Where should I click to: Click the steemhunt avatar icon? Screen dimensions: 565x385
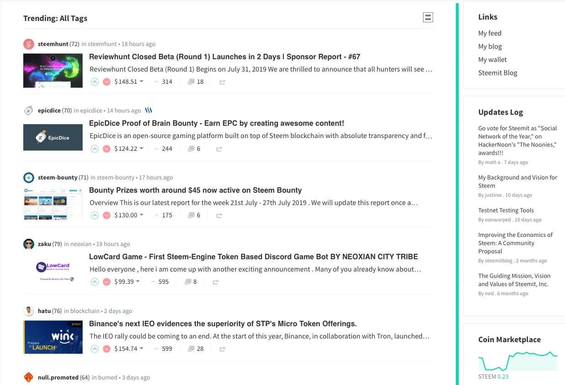click(x=29, y=44)
